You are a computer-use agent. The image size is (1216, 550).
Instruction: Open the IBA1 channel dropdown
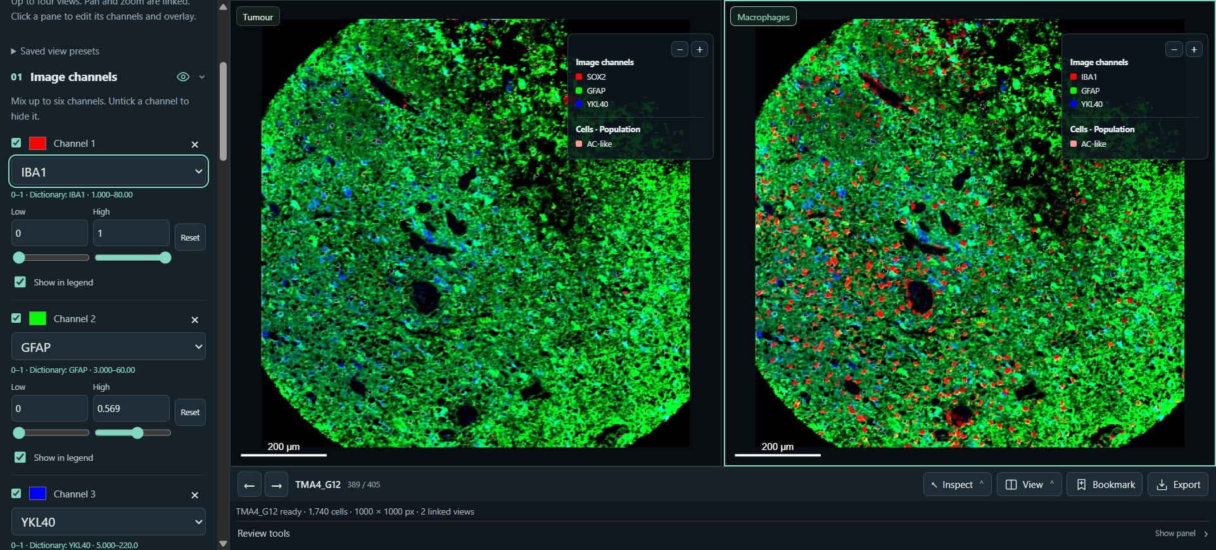tap(108, 172)
